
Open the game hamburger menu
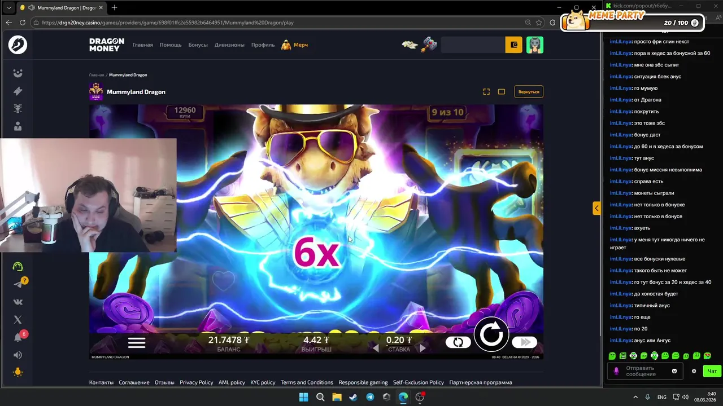coord(137,342)
